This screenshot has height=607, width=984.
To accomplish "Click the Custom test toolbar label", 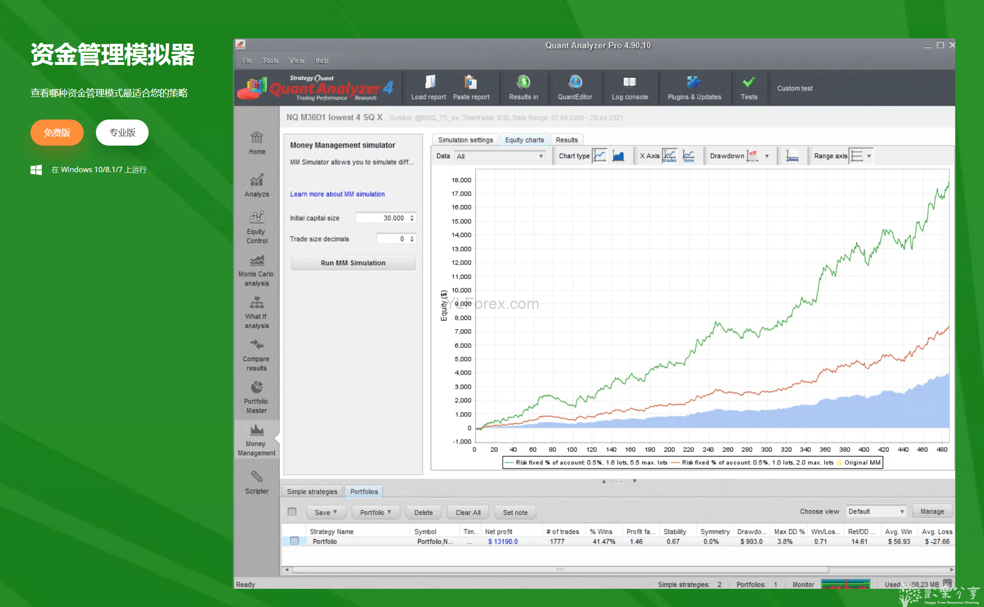I will click(795, 88).
